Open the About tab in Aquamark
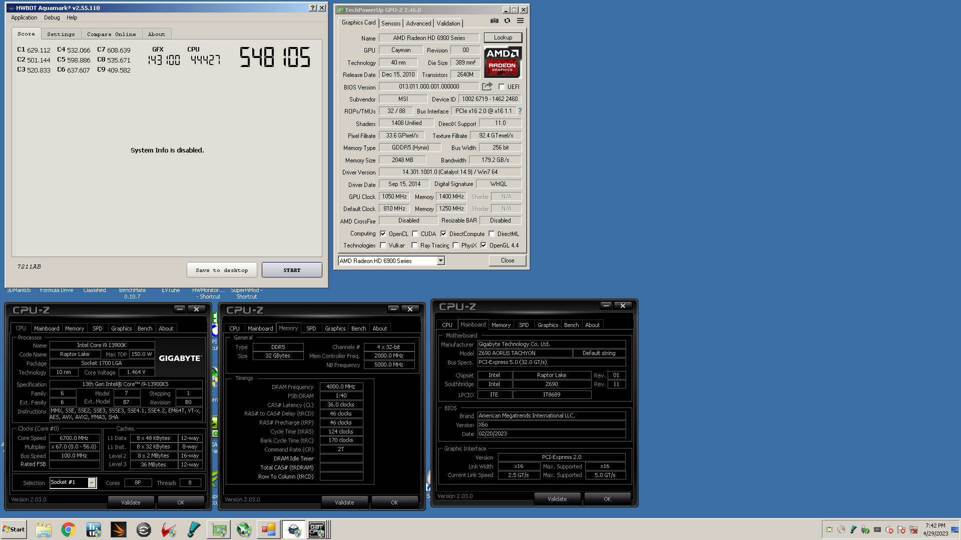 [157, 34]
